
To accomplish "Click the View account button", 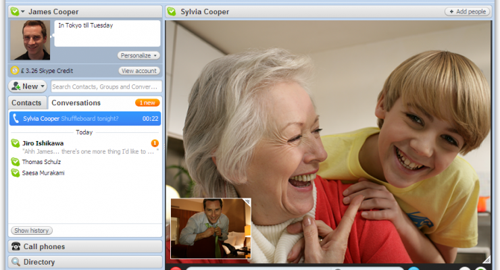I will 139,71.
